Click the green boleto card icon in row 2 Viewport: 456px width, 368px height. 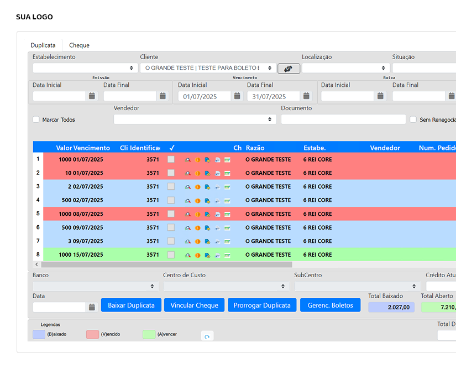(x=227, y=173)
